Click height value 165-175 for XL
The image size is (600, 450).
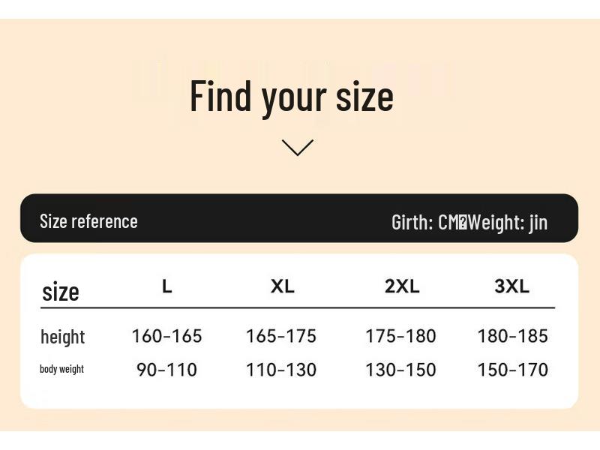[281, 336]
